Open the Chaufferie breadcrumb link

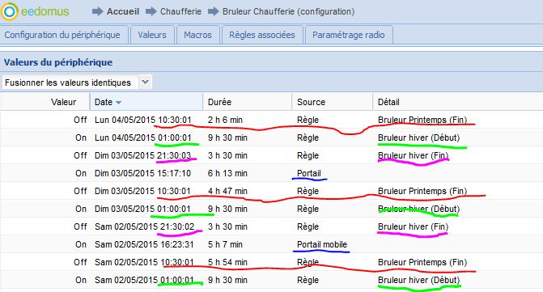pos(180,11)
